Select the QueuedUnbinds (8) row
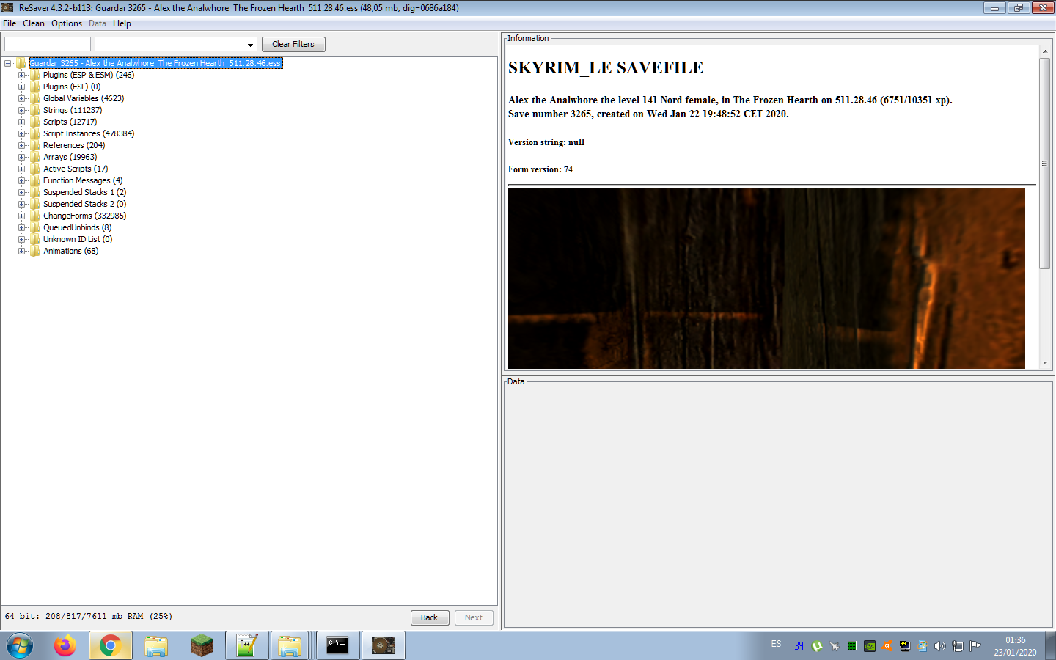 coord(77,227)
